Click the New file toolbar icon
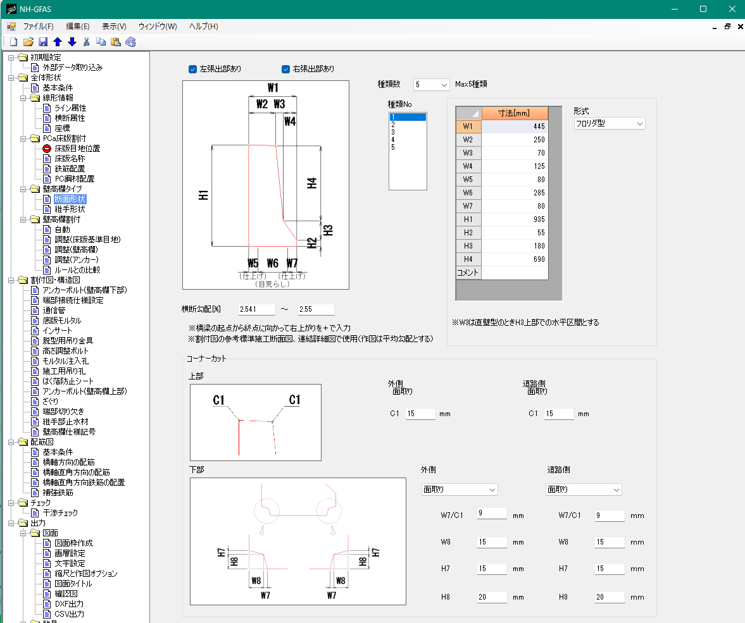 (13, 42)
